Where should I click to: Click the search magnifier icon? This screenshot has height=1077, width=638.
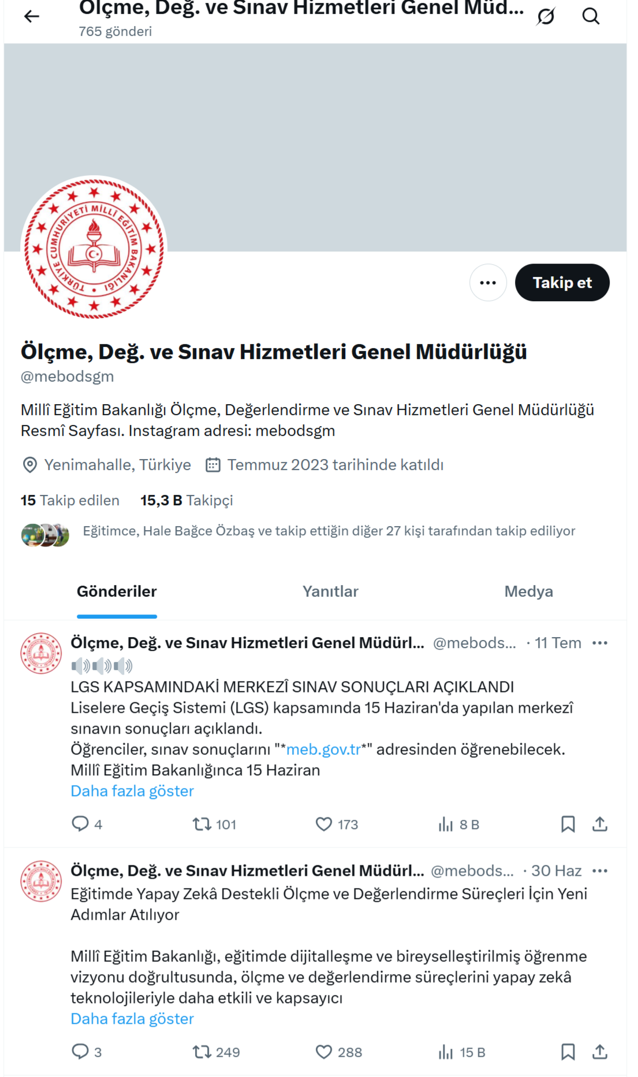click(x=591, y=16)
